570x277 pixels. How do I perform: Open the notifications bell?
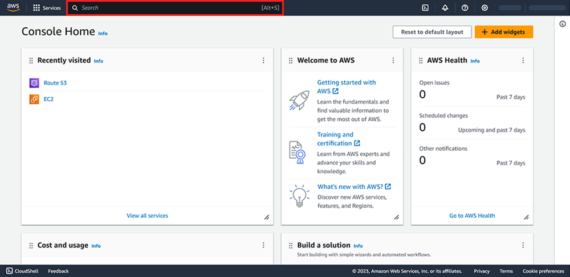coord(445,8)
